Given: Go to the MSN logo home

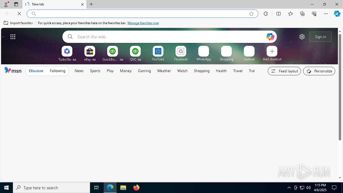Looking at the screenshot, I should click(13, 70).
